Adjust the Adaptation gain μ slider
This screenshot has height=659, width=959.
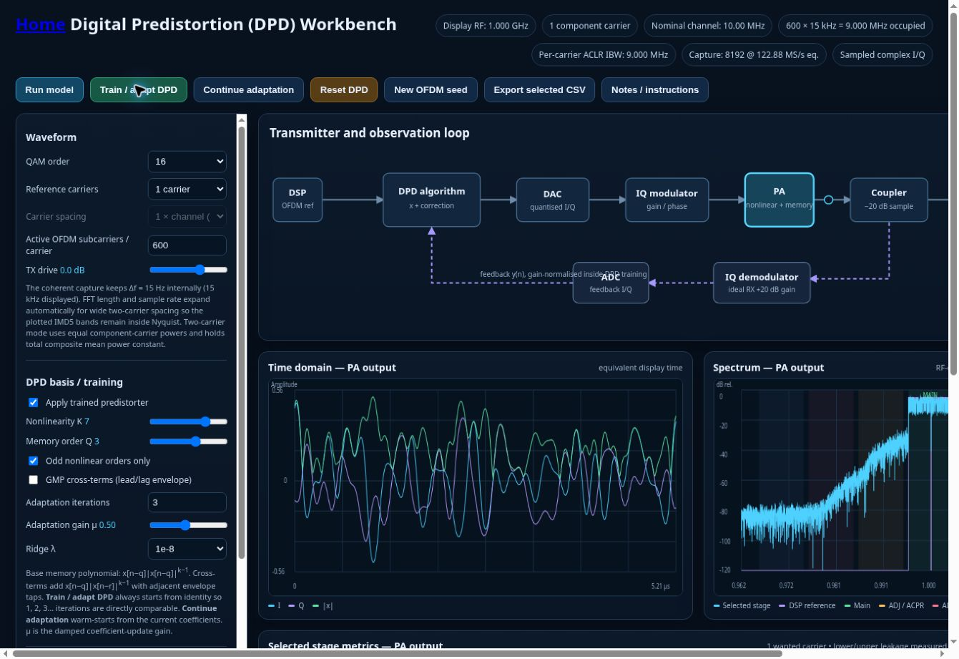(188, 525)
